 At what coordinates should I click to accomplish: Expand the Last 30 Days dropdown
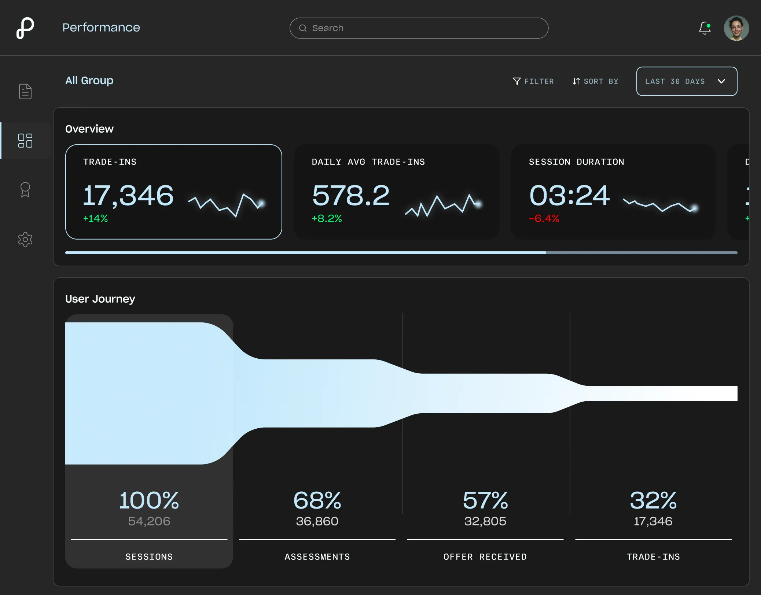click(675, 81)
